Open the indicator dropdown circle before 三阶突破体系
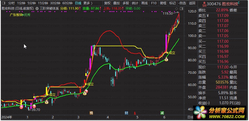 pos(37,8)
